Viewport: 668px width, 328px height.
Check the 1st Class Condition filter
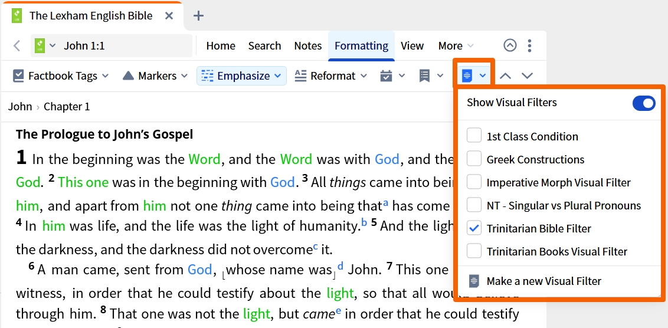point(474,136)
